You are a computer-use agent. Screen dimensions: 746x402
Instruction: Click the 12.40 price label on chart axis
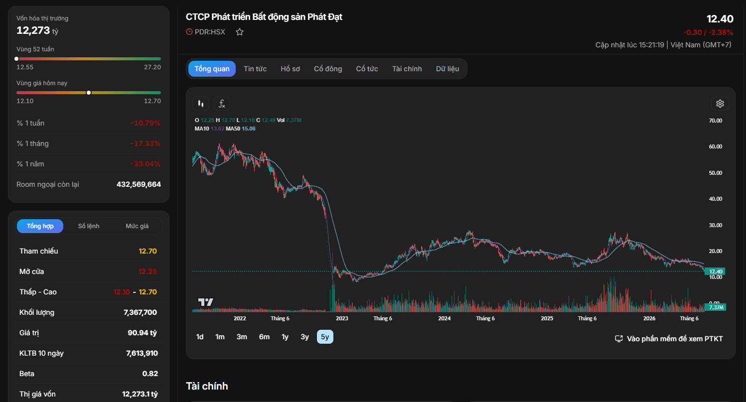(716, 271)
